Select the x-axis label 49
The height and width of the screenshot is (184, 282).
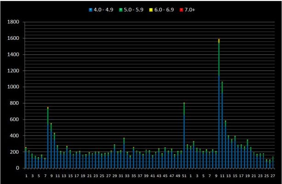pos(178,175)
